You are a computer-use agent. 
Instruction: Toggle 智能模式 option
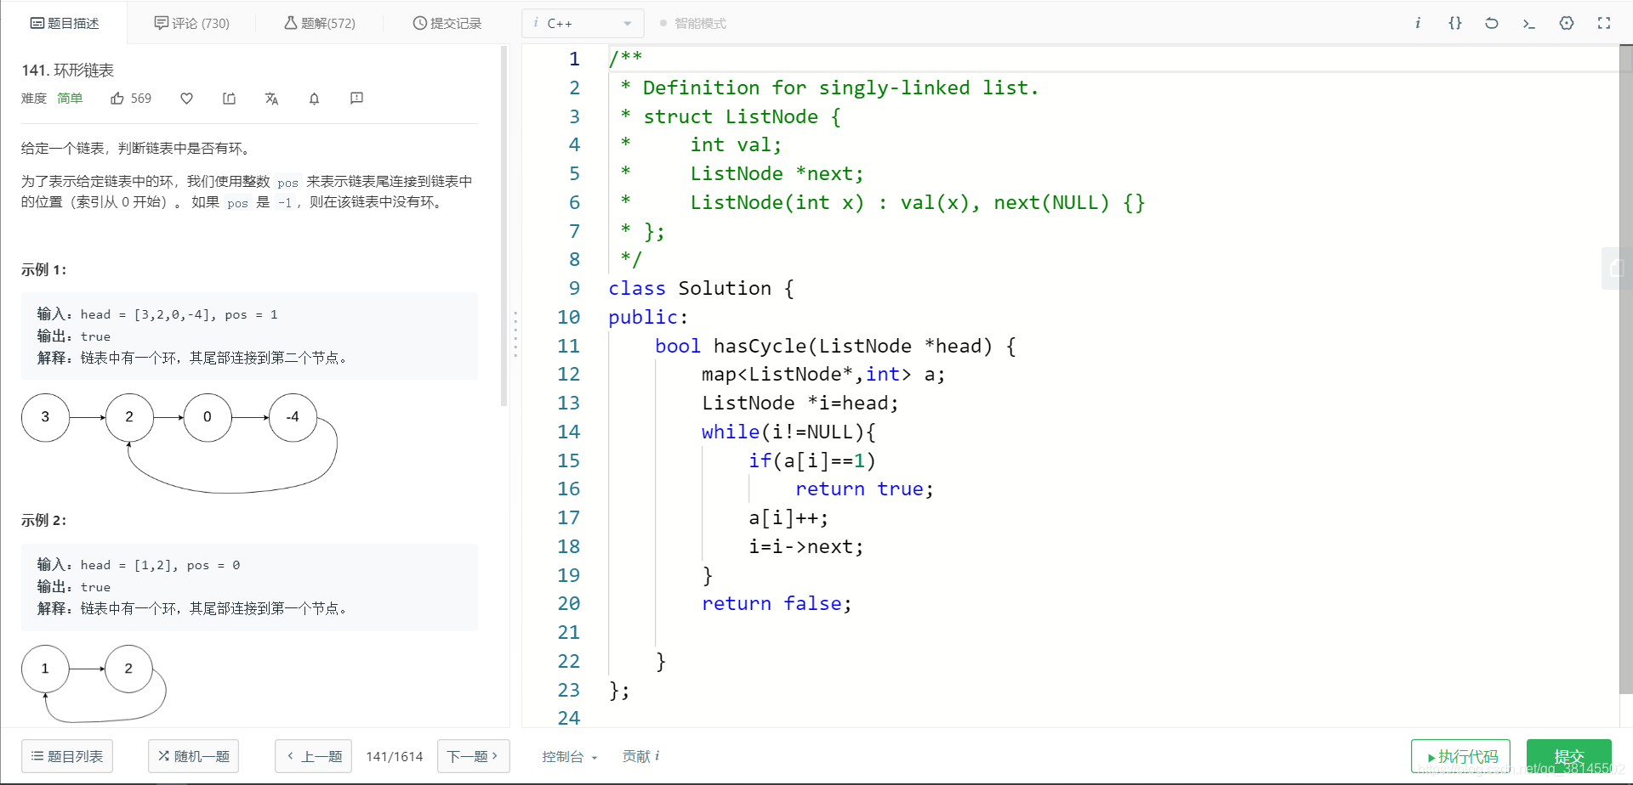point(693,23)
